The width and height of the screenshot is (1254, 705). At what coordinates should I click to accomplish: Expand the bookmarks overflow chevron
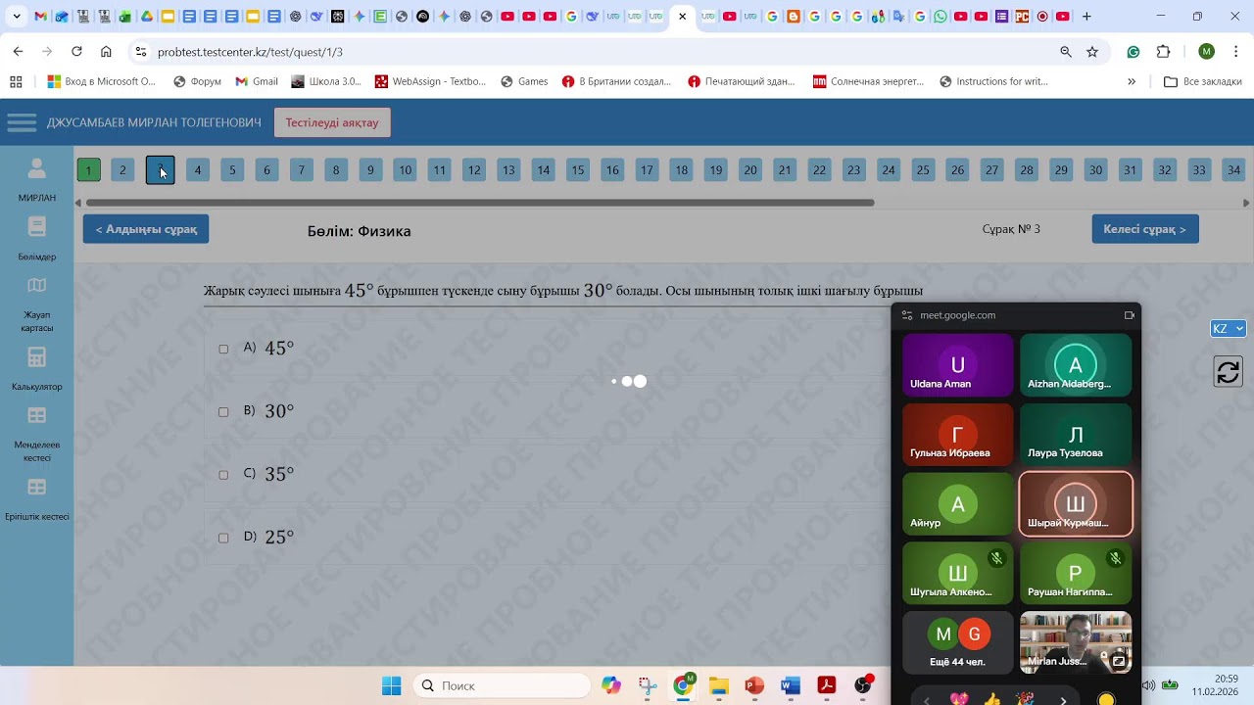(x=1132, y=81)
